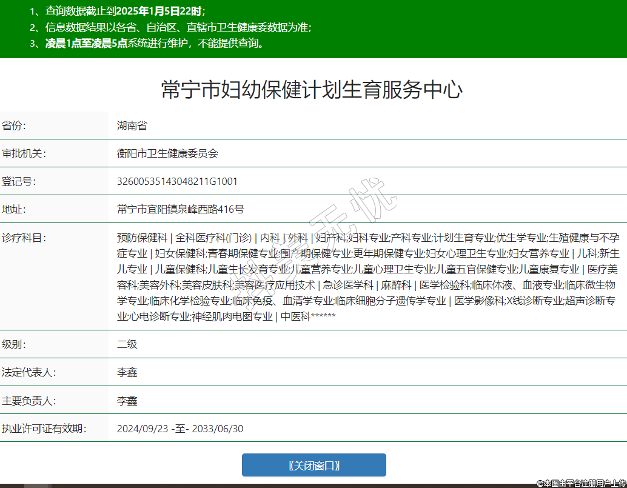Viewport: 627px width, 488px height.
Task: Click the 关闭窗口 button
Action: click(x=313, y=465)
